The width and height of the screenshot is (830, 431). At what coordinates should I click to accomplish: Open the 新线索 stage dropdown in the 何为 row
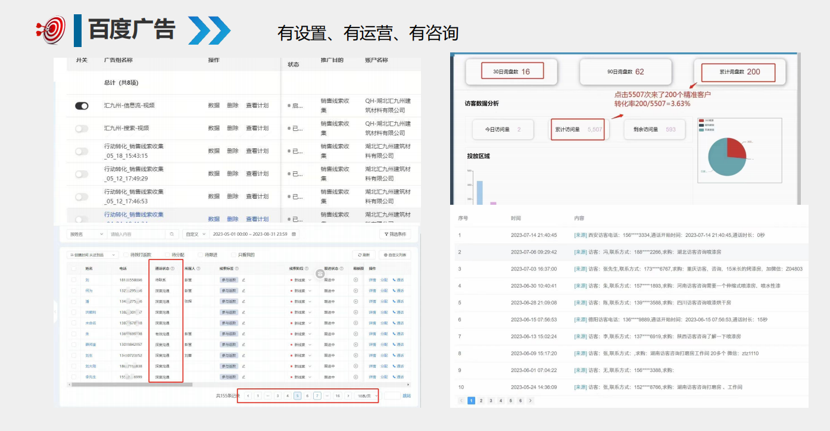301,291
